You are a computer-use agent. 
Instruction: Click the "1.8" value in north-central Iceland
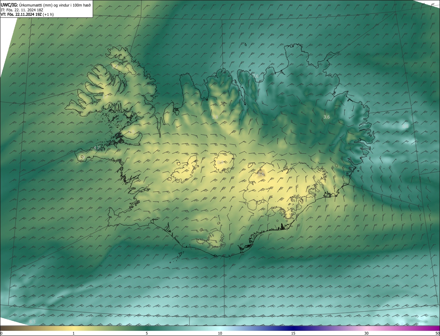click(215, 117)
